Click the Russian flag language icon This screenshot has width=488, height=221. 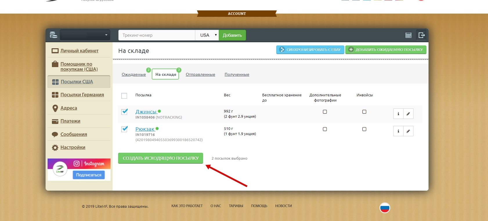[x=385, y=208]
